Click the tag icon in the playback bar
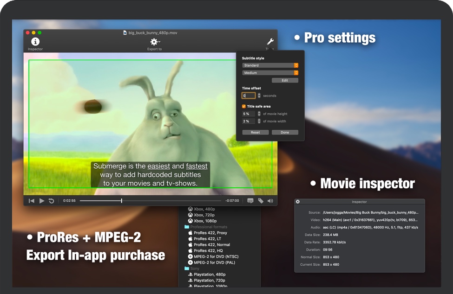Screen dimensions: 453x294 [x=261, y=200]
